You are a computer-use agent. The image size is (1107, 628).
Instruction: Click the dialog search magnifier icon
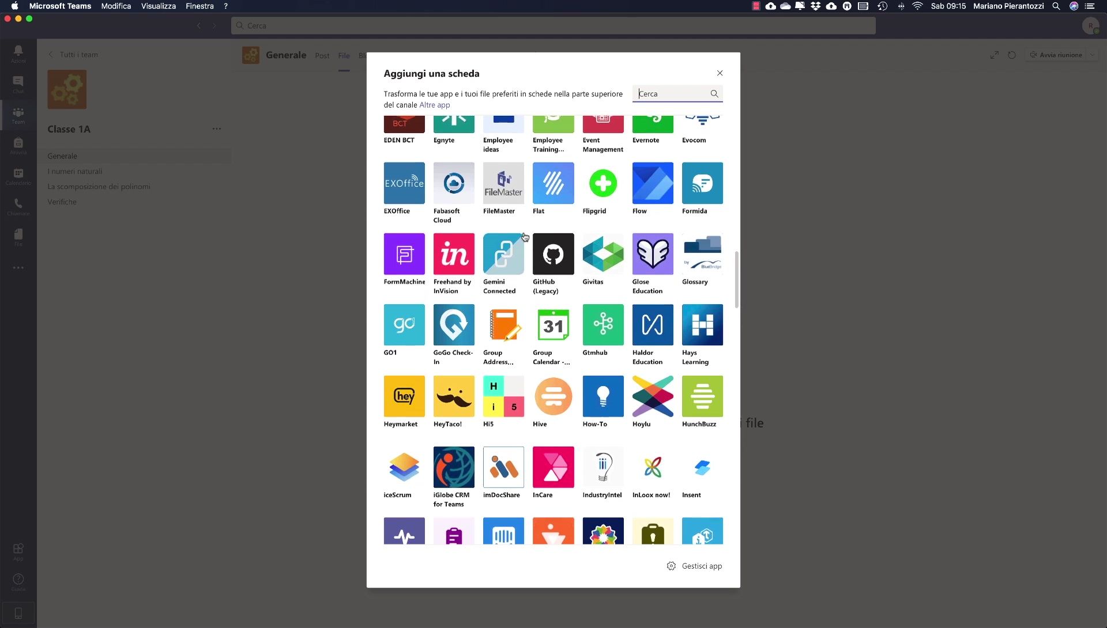pyautogui.click(x=714, y=94)
